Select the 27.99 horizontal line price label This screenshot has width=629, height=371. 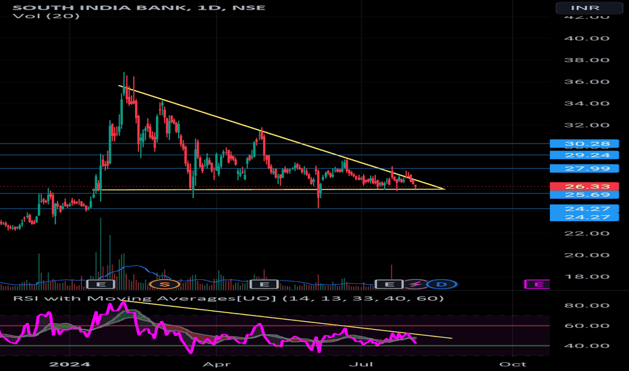584,169
